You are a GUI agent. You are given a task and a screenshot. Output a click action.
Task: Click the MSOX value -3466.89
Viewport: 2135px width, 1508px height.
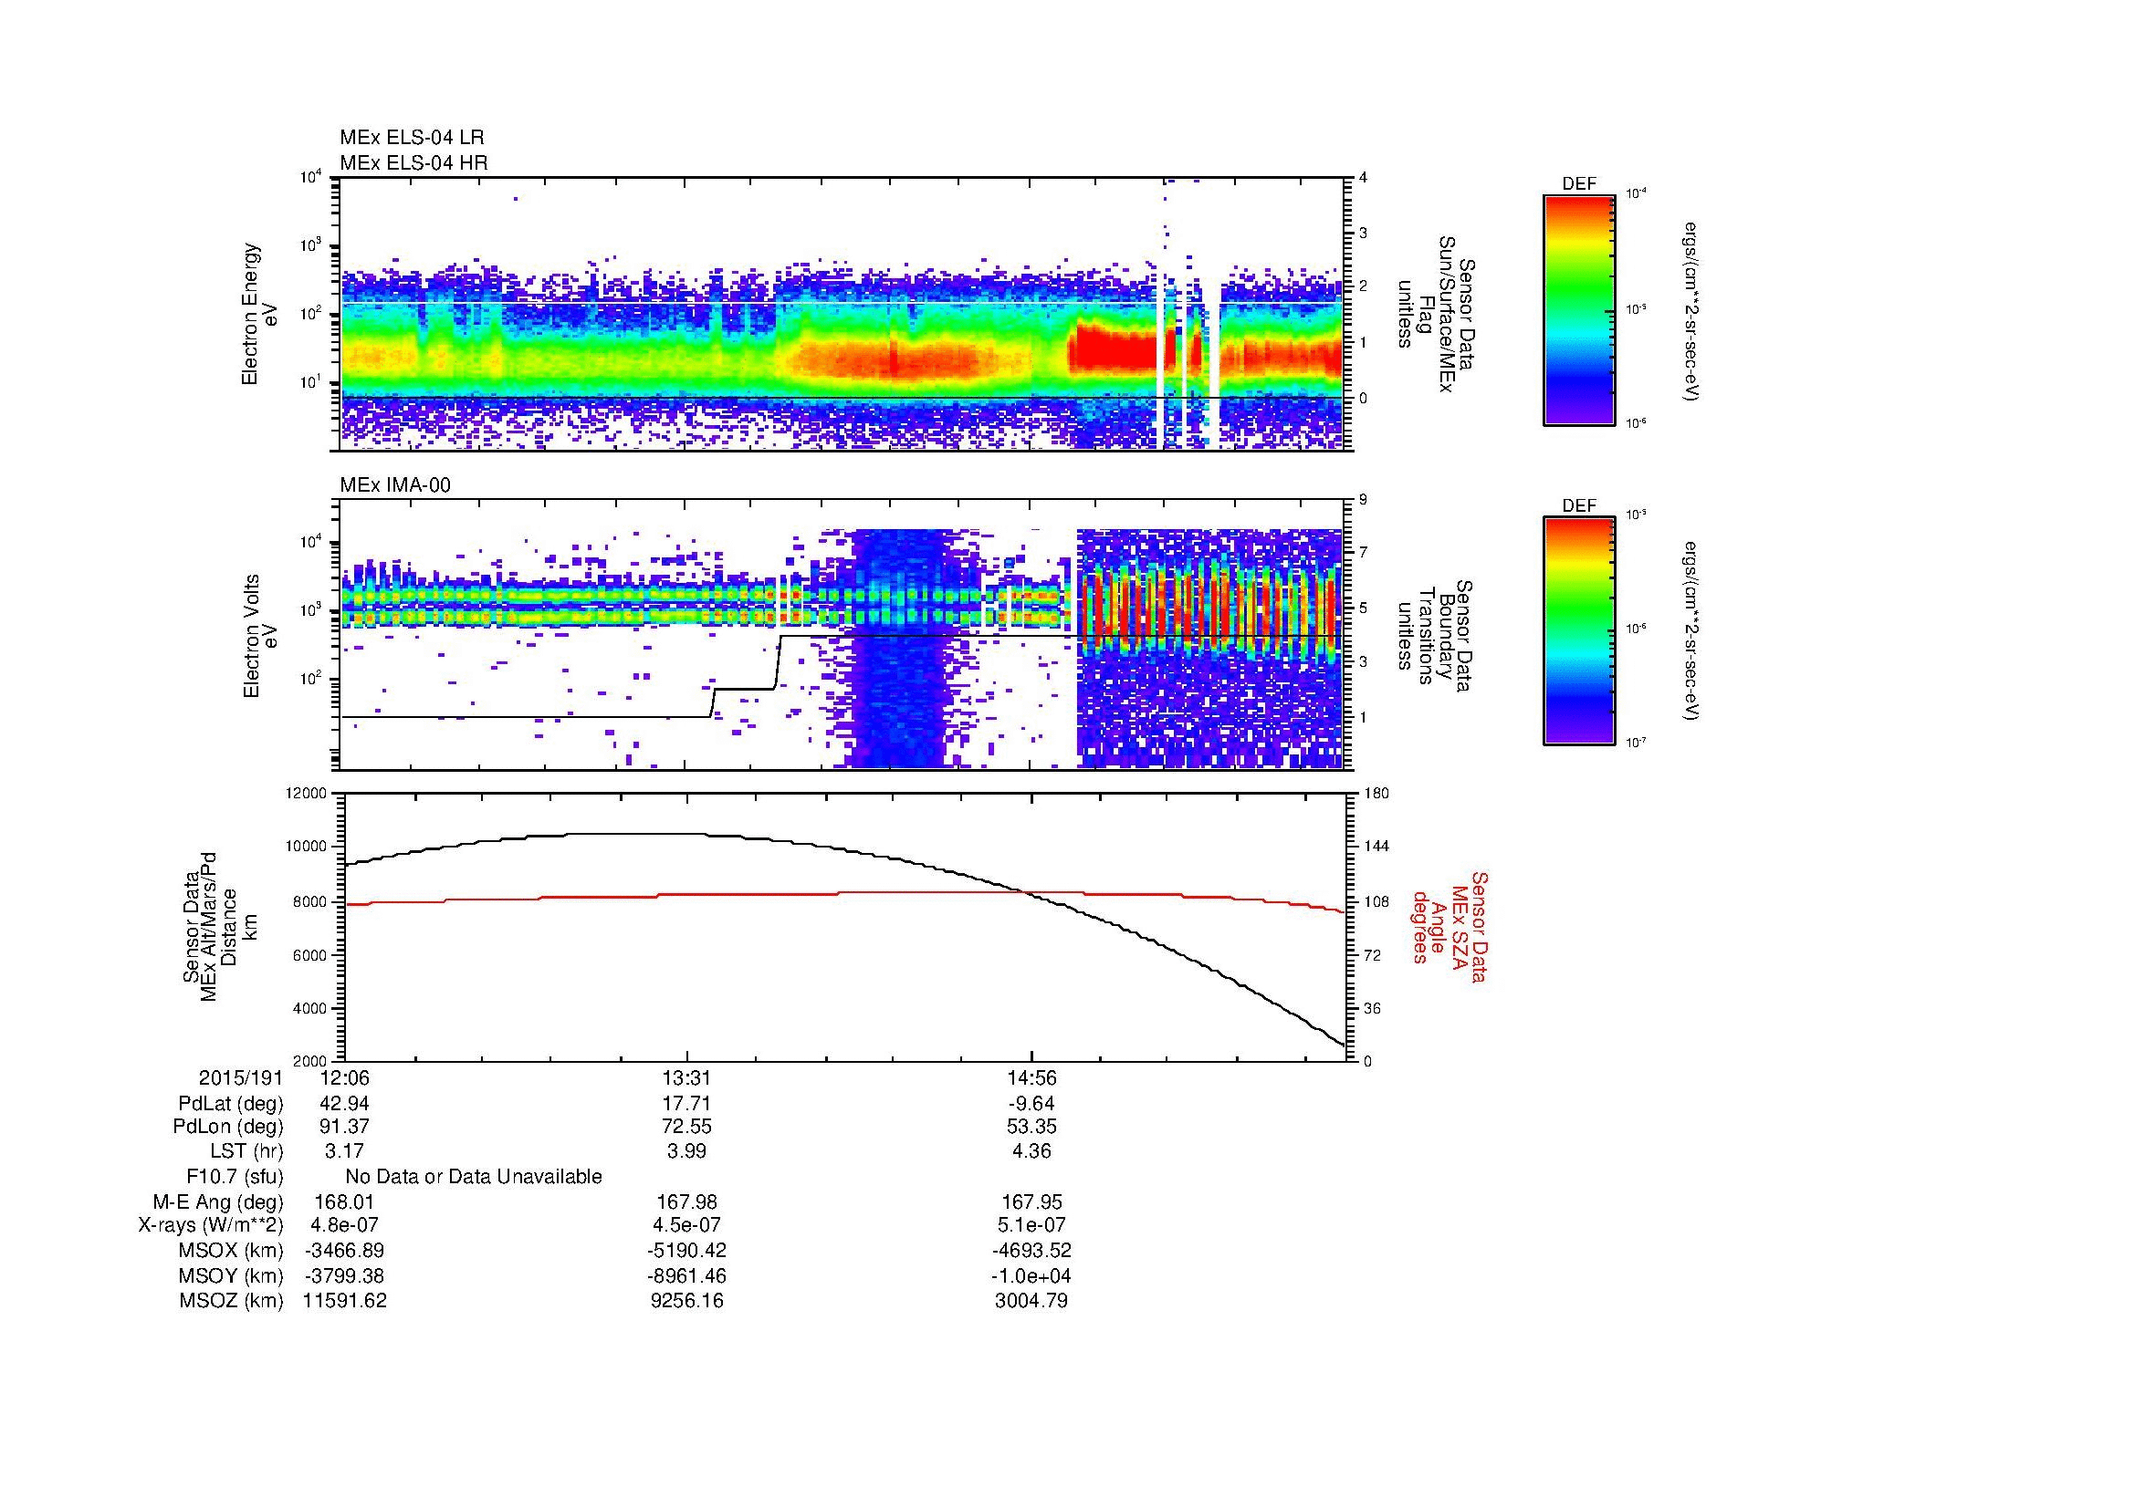pyautogui.click(x=344, y=1252)
